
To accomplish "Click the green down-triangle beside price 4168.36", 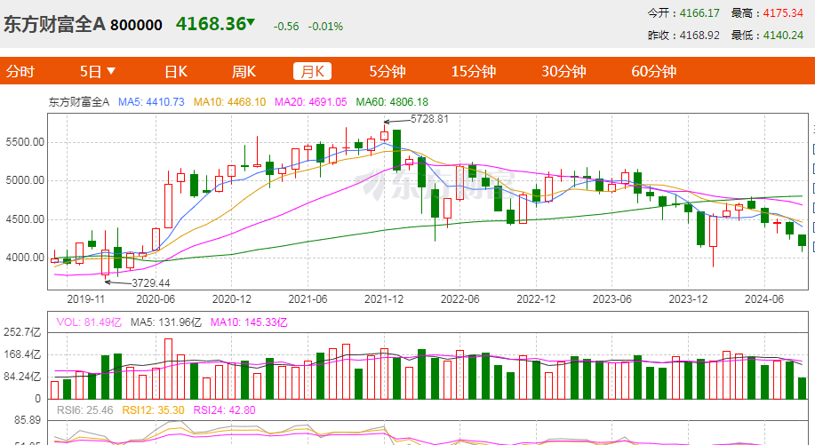I will 251,22.
